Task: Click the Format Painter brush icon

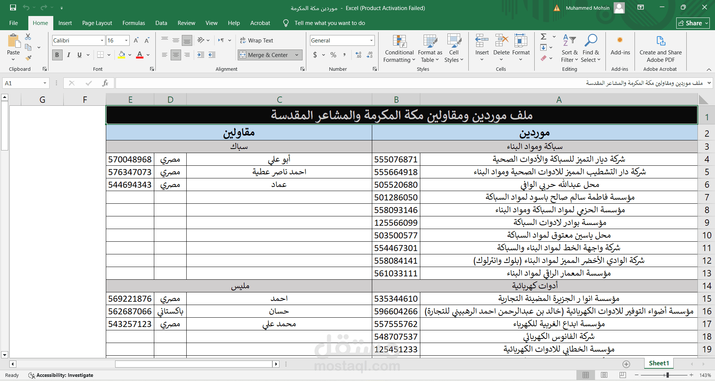Action: pos(28,58)
